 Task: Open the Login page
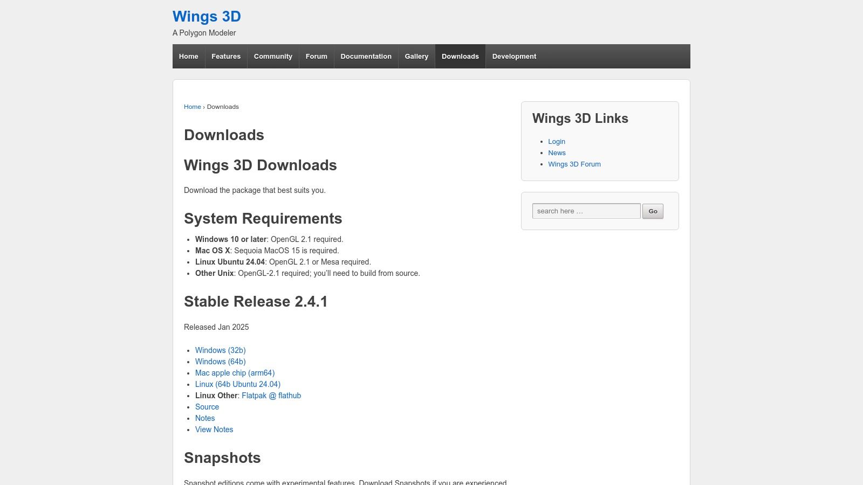pos(557,141)
